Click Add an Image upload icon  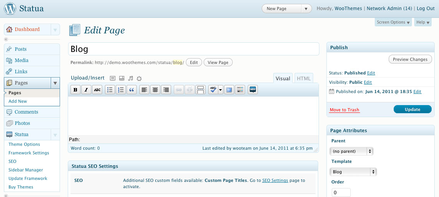tap(112, 78)
